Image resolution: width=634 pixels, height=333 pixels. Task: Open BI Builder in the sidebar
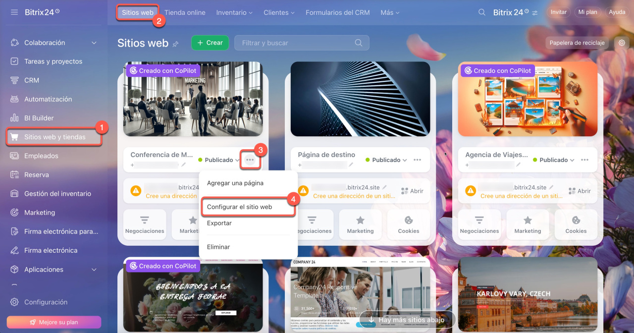tap(39, 118)
